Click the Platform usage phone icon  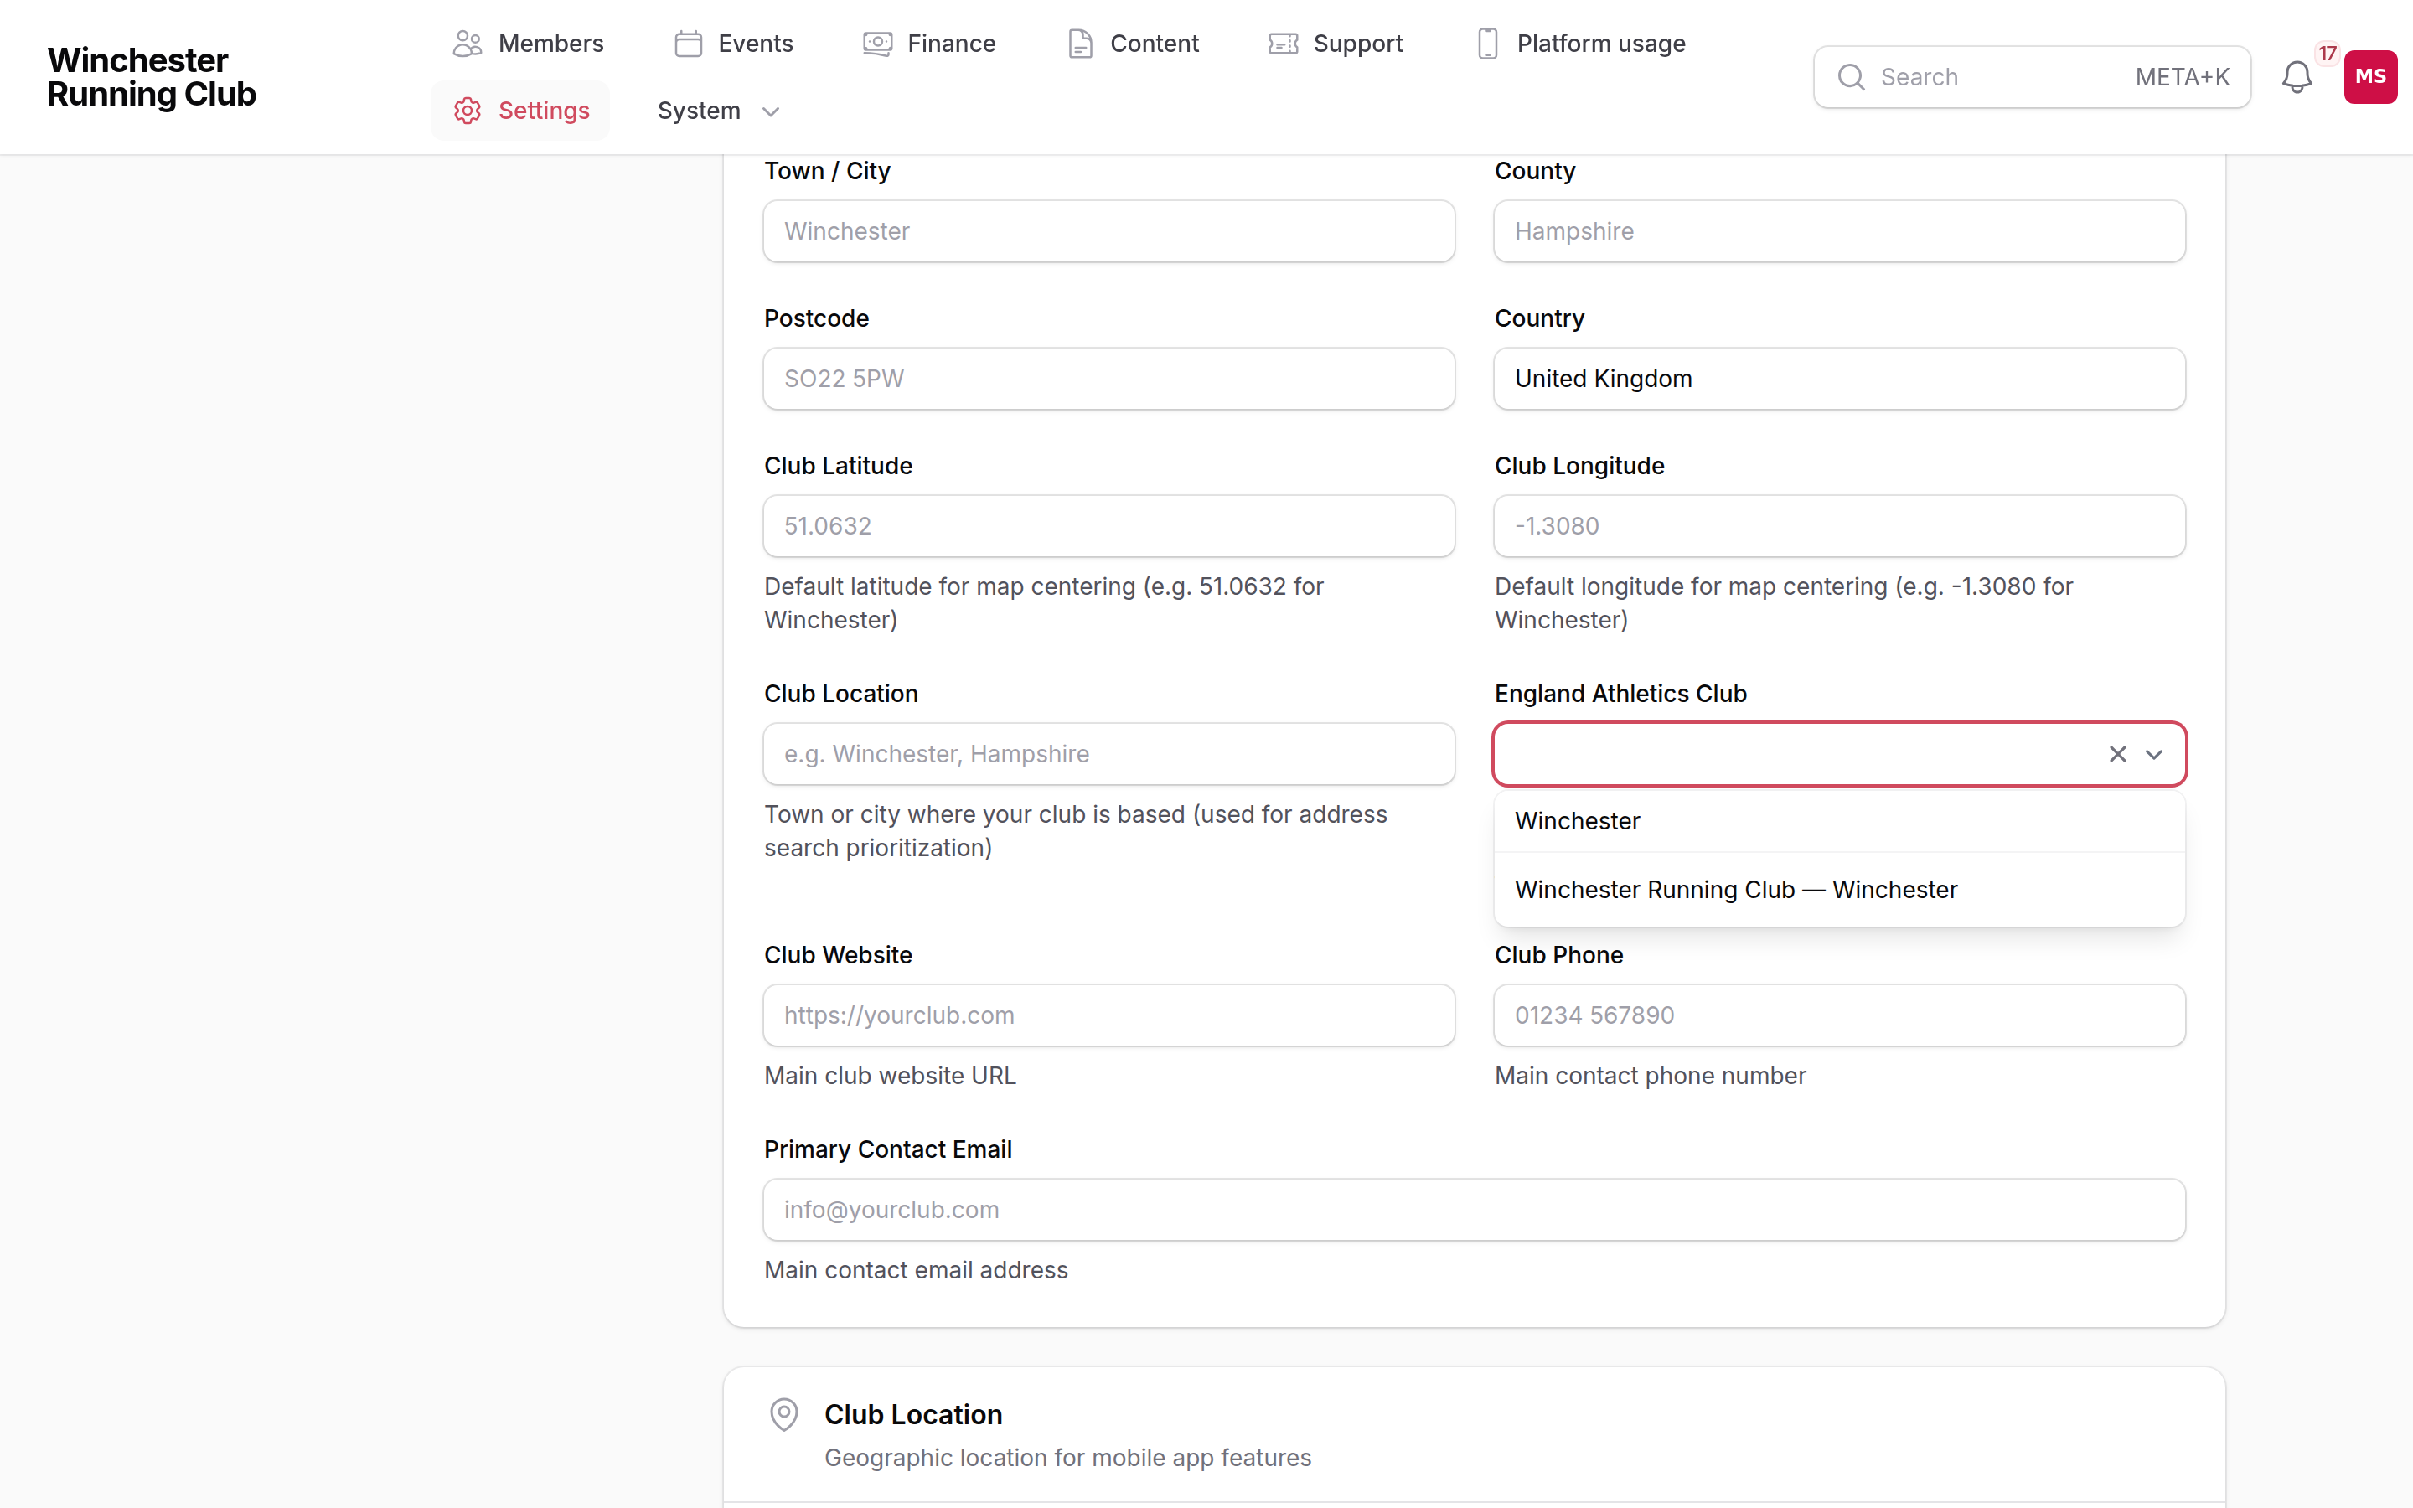click(x=1488, y=44)
